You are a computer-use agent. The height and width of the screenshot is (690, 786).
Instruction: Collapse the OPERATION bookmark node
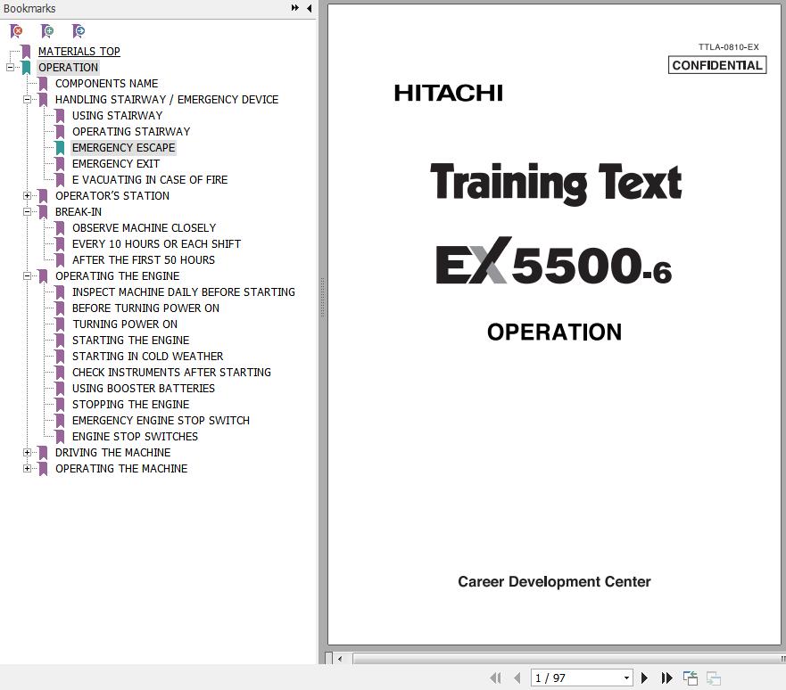coord(10,67)
